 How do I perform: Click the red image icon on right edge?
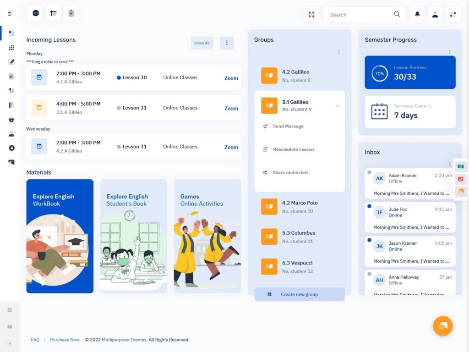pyautogui.click(x=461, y=179)
